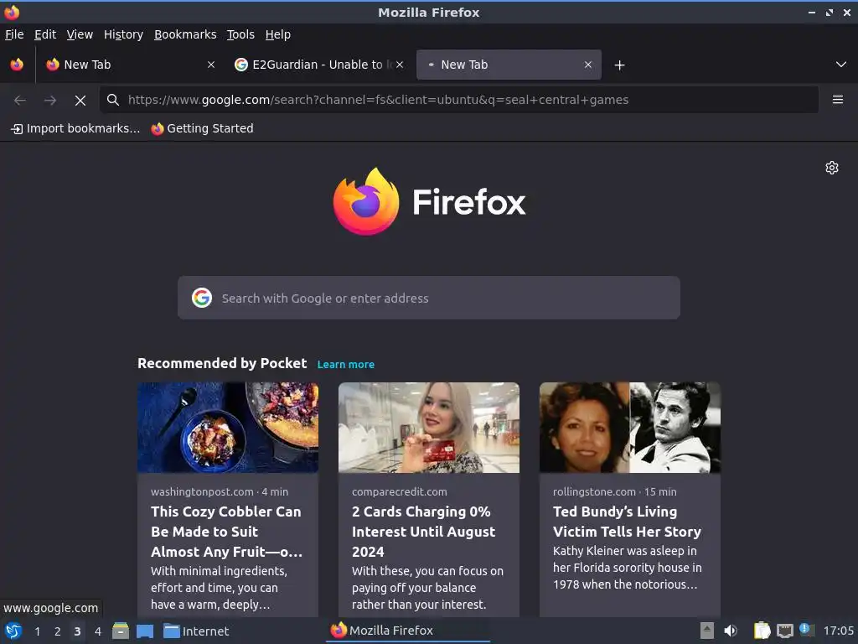
Task: Click show desktop taskbar icon
Action: (x=145, y=631)
